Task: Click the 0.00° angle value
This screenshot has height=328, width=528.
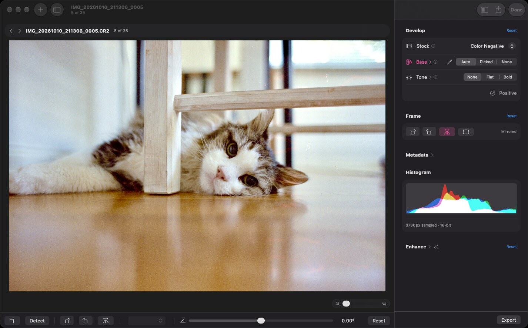Action: click(x=348, y=321)
